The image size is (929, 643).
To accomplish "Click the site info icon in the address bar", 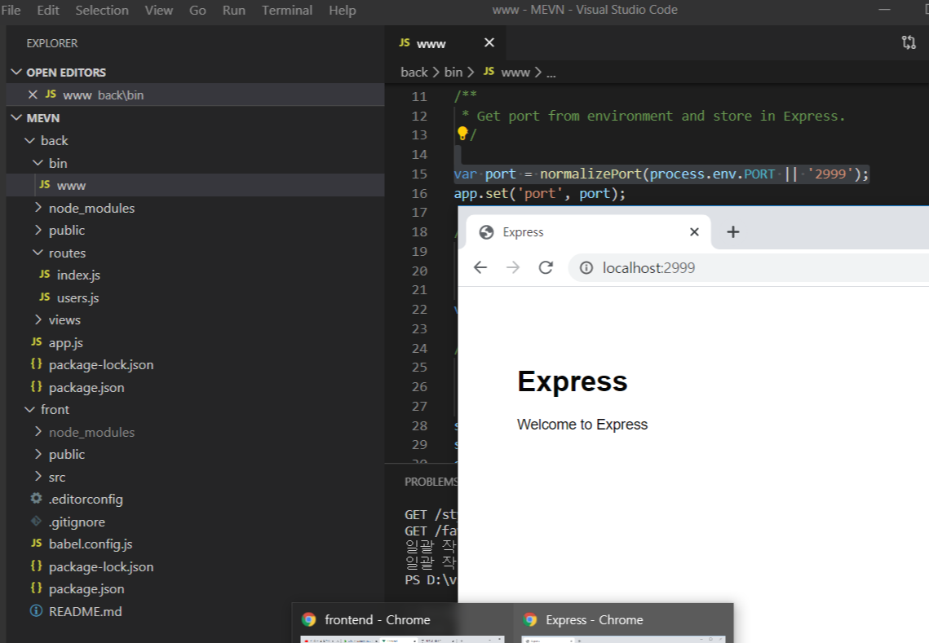I will click(x=586, y=267).
